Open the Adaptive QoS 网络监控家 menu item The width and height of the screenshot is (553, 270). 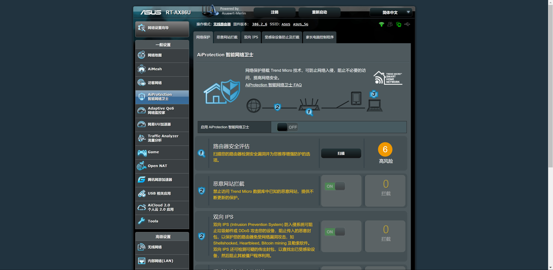[162, 111]
